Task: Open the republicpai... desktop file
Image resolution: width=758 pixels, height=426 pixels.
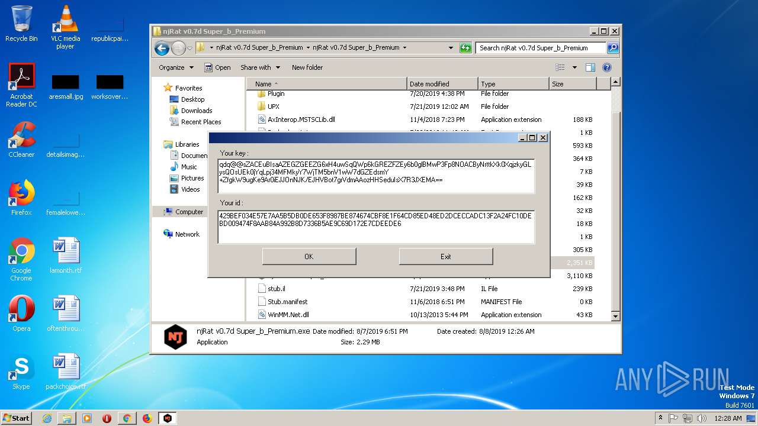Action: [x=110, y=28]
